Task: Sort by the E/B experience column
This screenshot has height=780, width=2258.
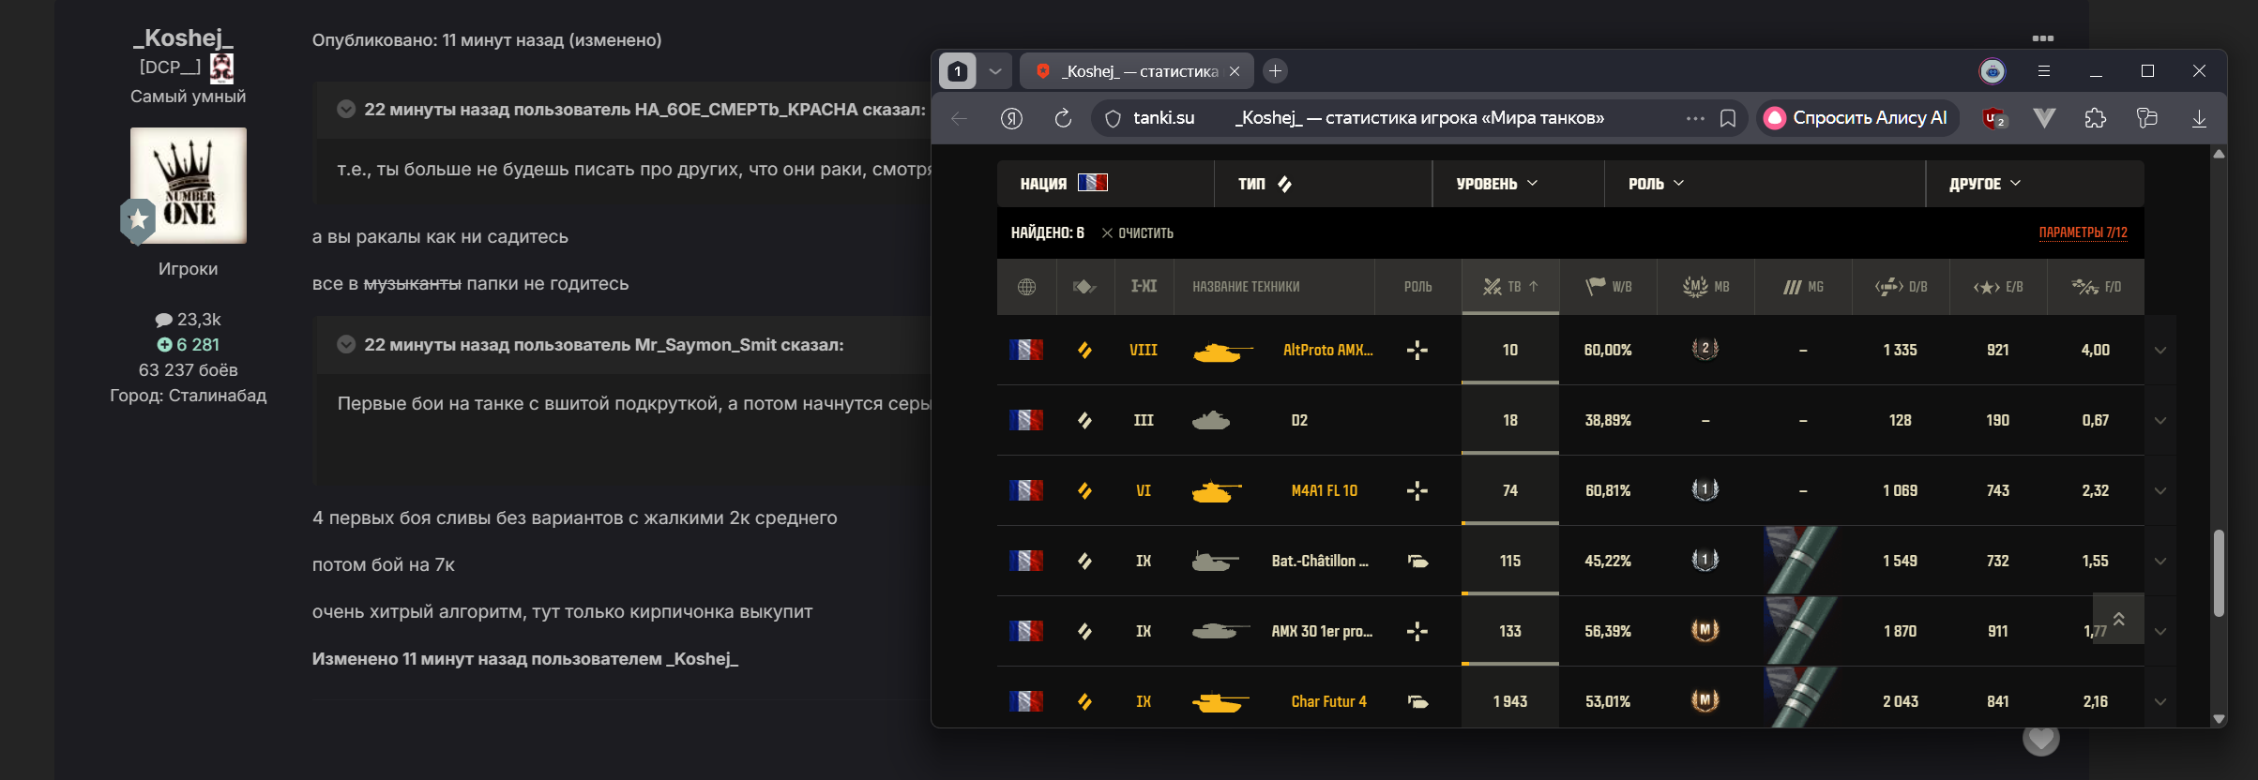Action: [x=1998, y=287]
